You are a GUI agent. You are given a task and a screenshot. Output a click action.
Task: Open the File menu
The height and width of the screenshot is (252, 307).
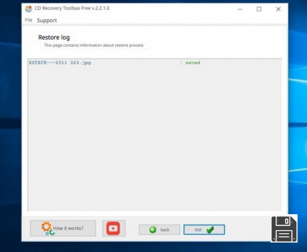[28, 20]
